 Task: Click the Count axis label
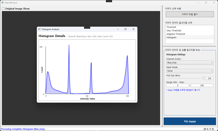tap(42, 70)
